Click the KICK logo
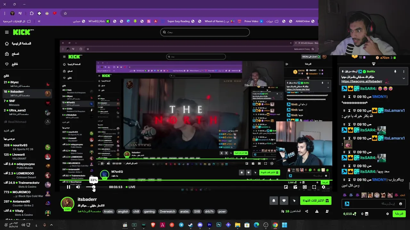The width and height of the screenshot is (410, 230). pos(23,32)
